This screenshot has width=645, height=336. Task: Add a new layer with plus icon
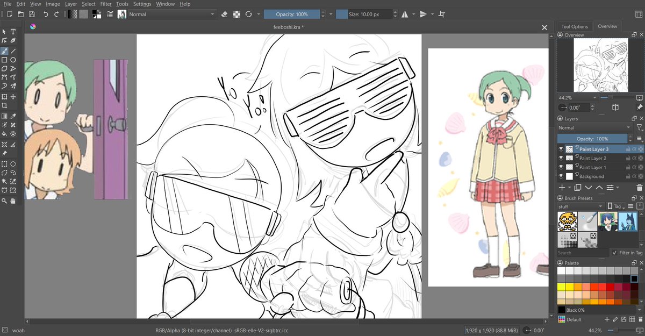point(562,188)
